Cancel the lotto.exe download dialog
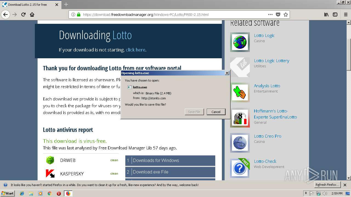The width and height of the screenshot is (351, 197). pyautogui.click(x=216, y=112)
